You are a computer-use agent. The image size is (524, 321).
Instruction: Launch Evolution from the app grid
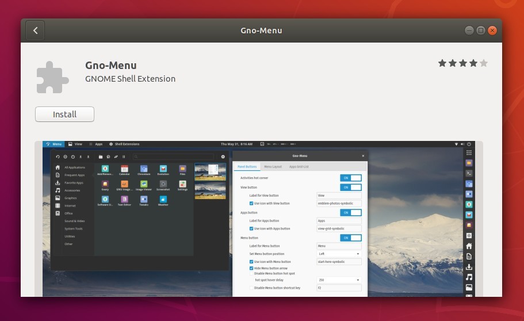coord(163,170)
